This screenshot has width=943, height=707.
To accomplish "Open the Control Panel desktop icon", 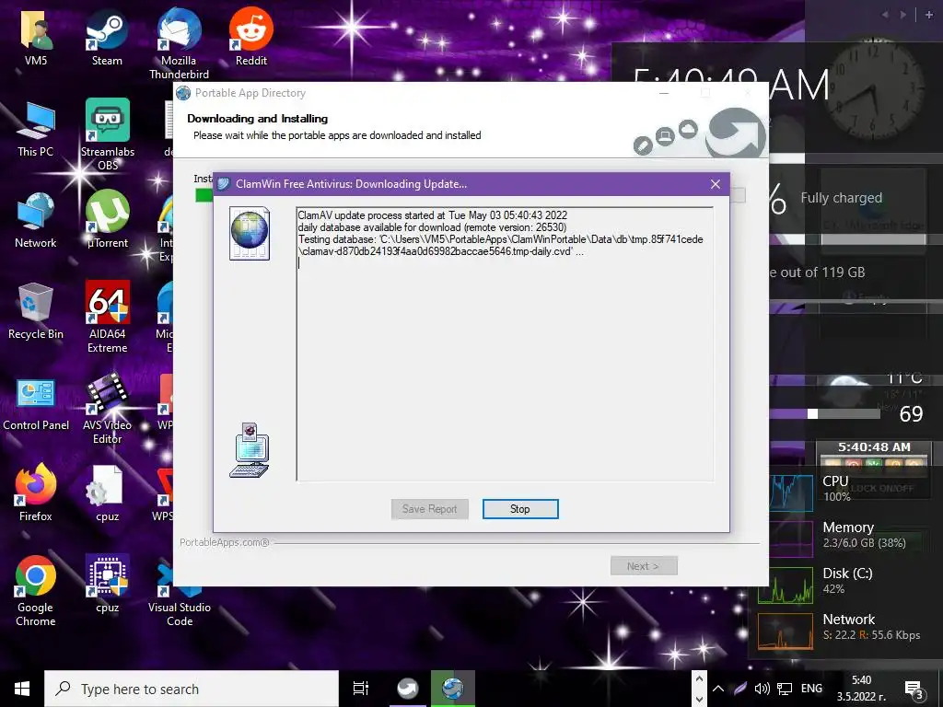I will (36, 404).
